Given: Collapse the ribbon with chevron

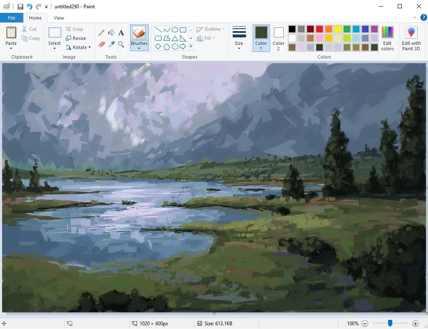Looking at the screenshot, I should (x=415, y=18).
